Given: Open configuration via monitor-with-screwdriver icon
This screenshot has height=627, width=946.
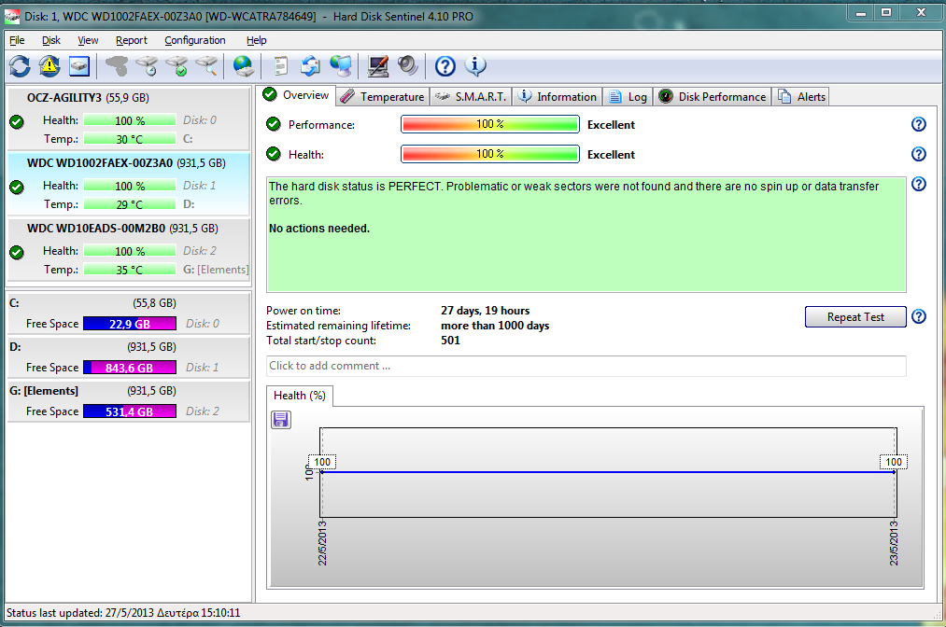Looking at the screenshot, I should pos(378,65).
